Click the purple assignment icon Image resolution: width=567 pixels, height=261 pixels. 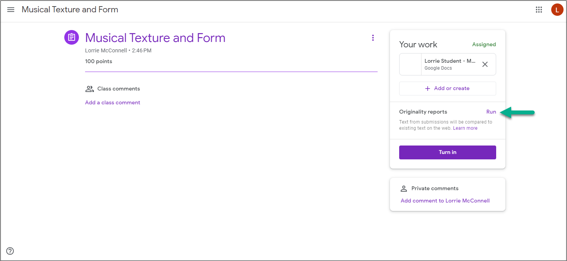[x=71, y=37]
